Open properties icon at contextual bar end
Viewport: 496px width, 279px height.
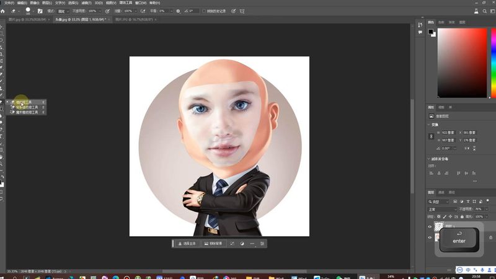tap(262, 244)
